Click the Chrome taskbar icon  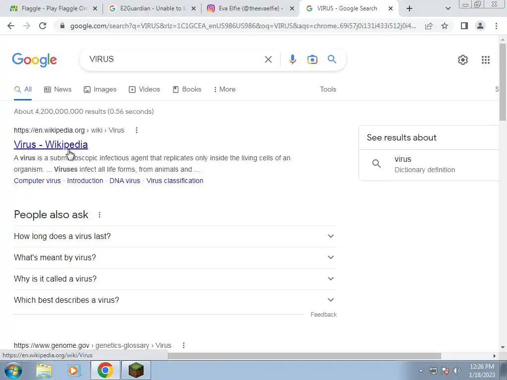(x=105, y=370)
